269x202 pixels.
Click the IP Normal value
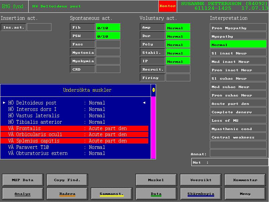(x=178, y=61)
